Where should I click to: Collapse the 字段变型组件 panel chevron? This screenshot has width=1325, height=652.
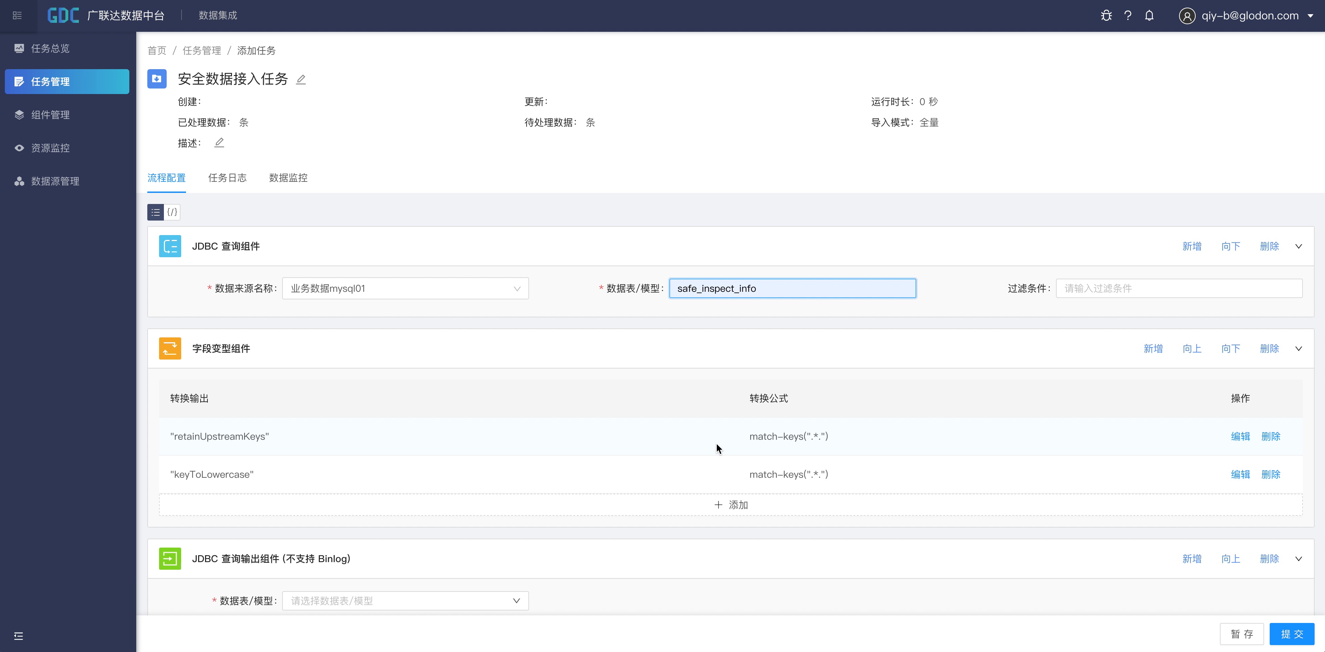(x=1298, y=348)
